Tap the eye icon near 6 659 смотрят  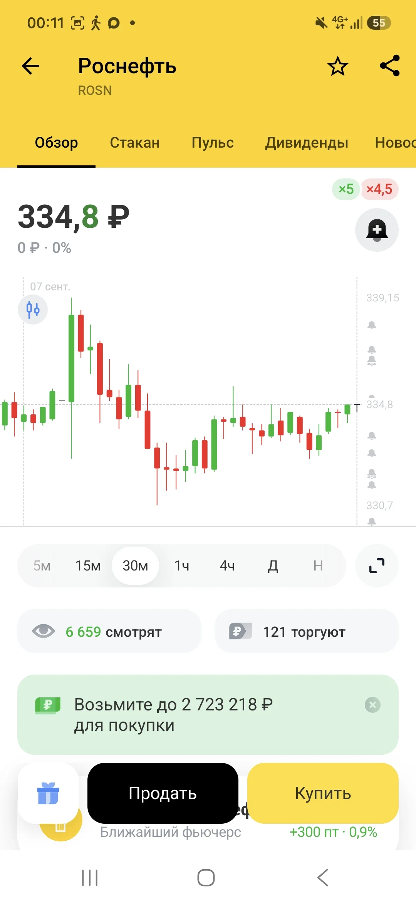(x=43, y=631)
